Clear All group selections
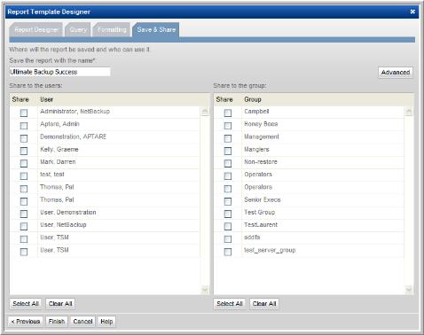424x335 pixels. (264, 304)
